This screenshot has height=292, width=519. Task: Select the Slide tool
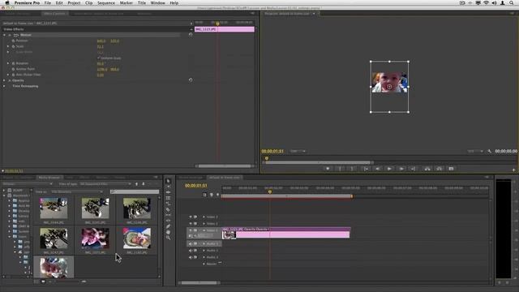click(x=168, y=221)
